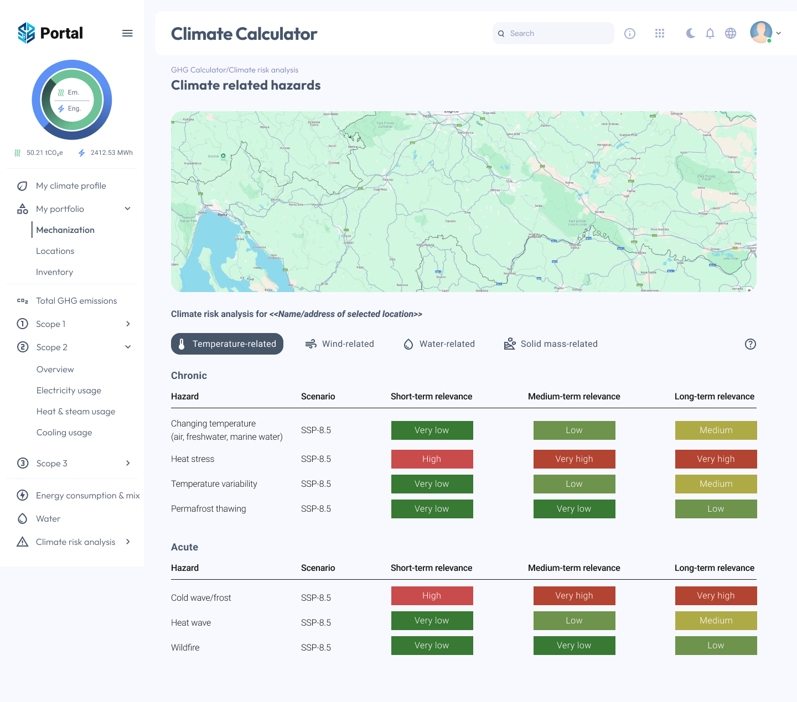Screen dimensions: 797x702
Task: Click the Energy consumption & mix bolt icon
Action: (x=22, y=495)
